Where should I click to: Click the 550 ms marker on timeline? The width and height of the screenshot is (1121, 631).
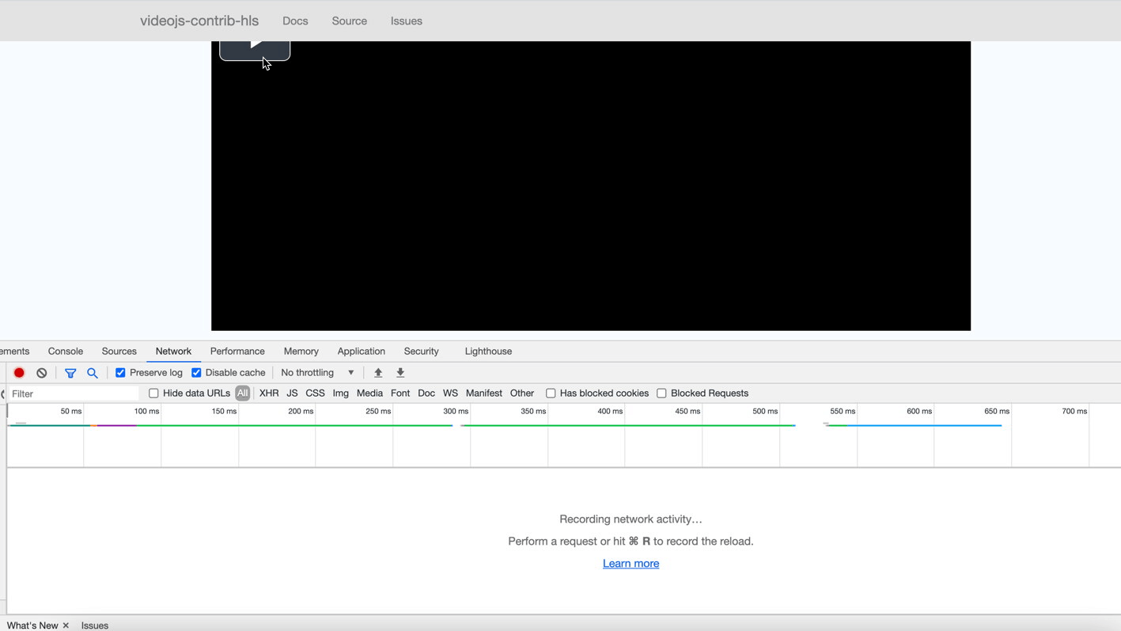[x=843, y=412]
